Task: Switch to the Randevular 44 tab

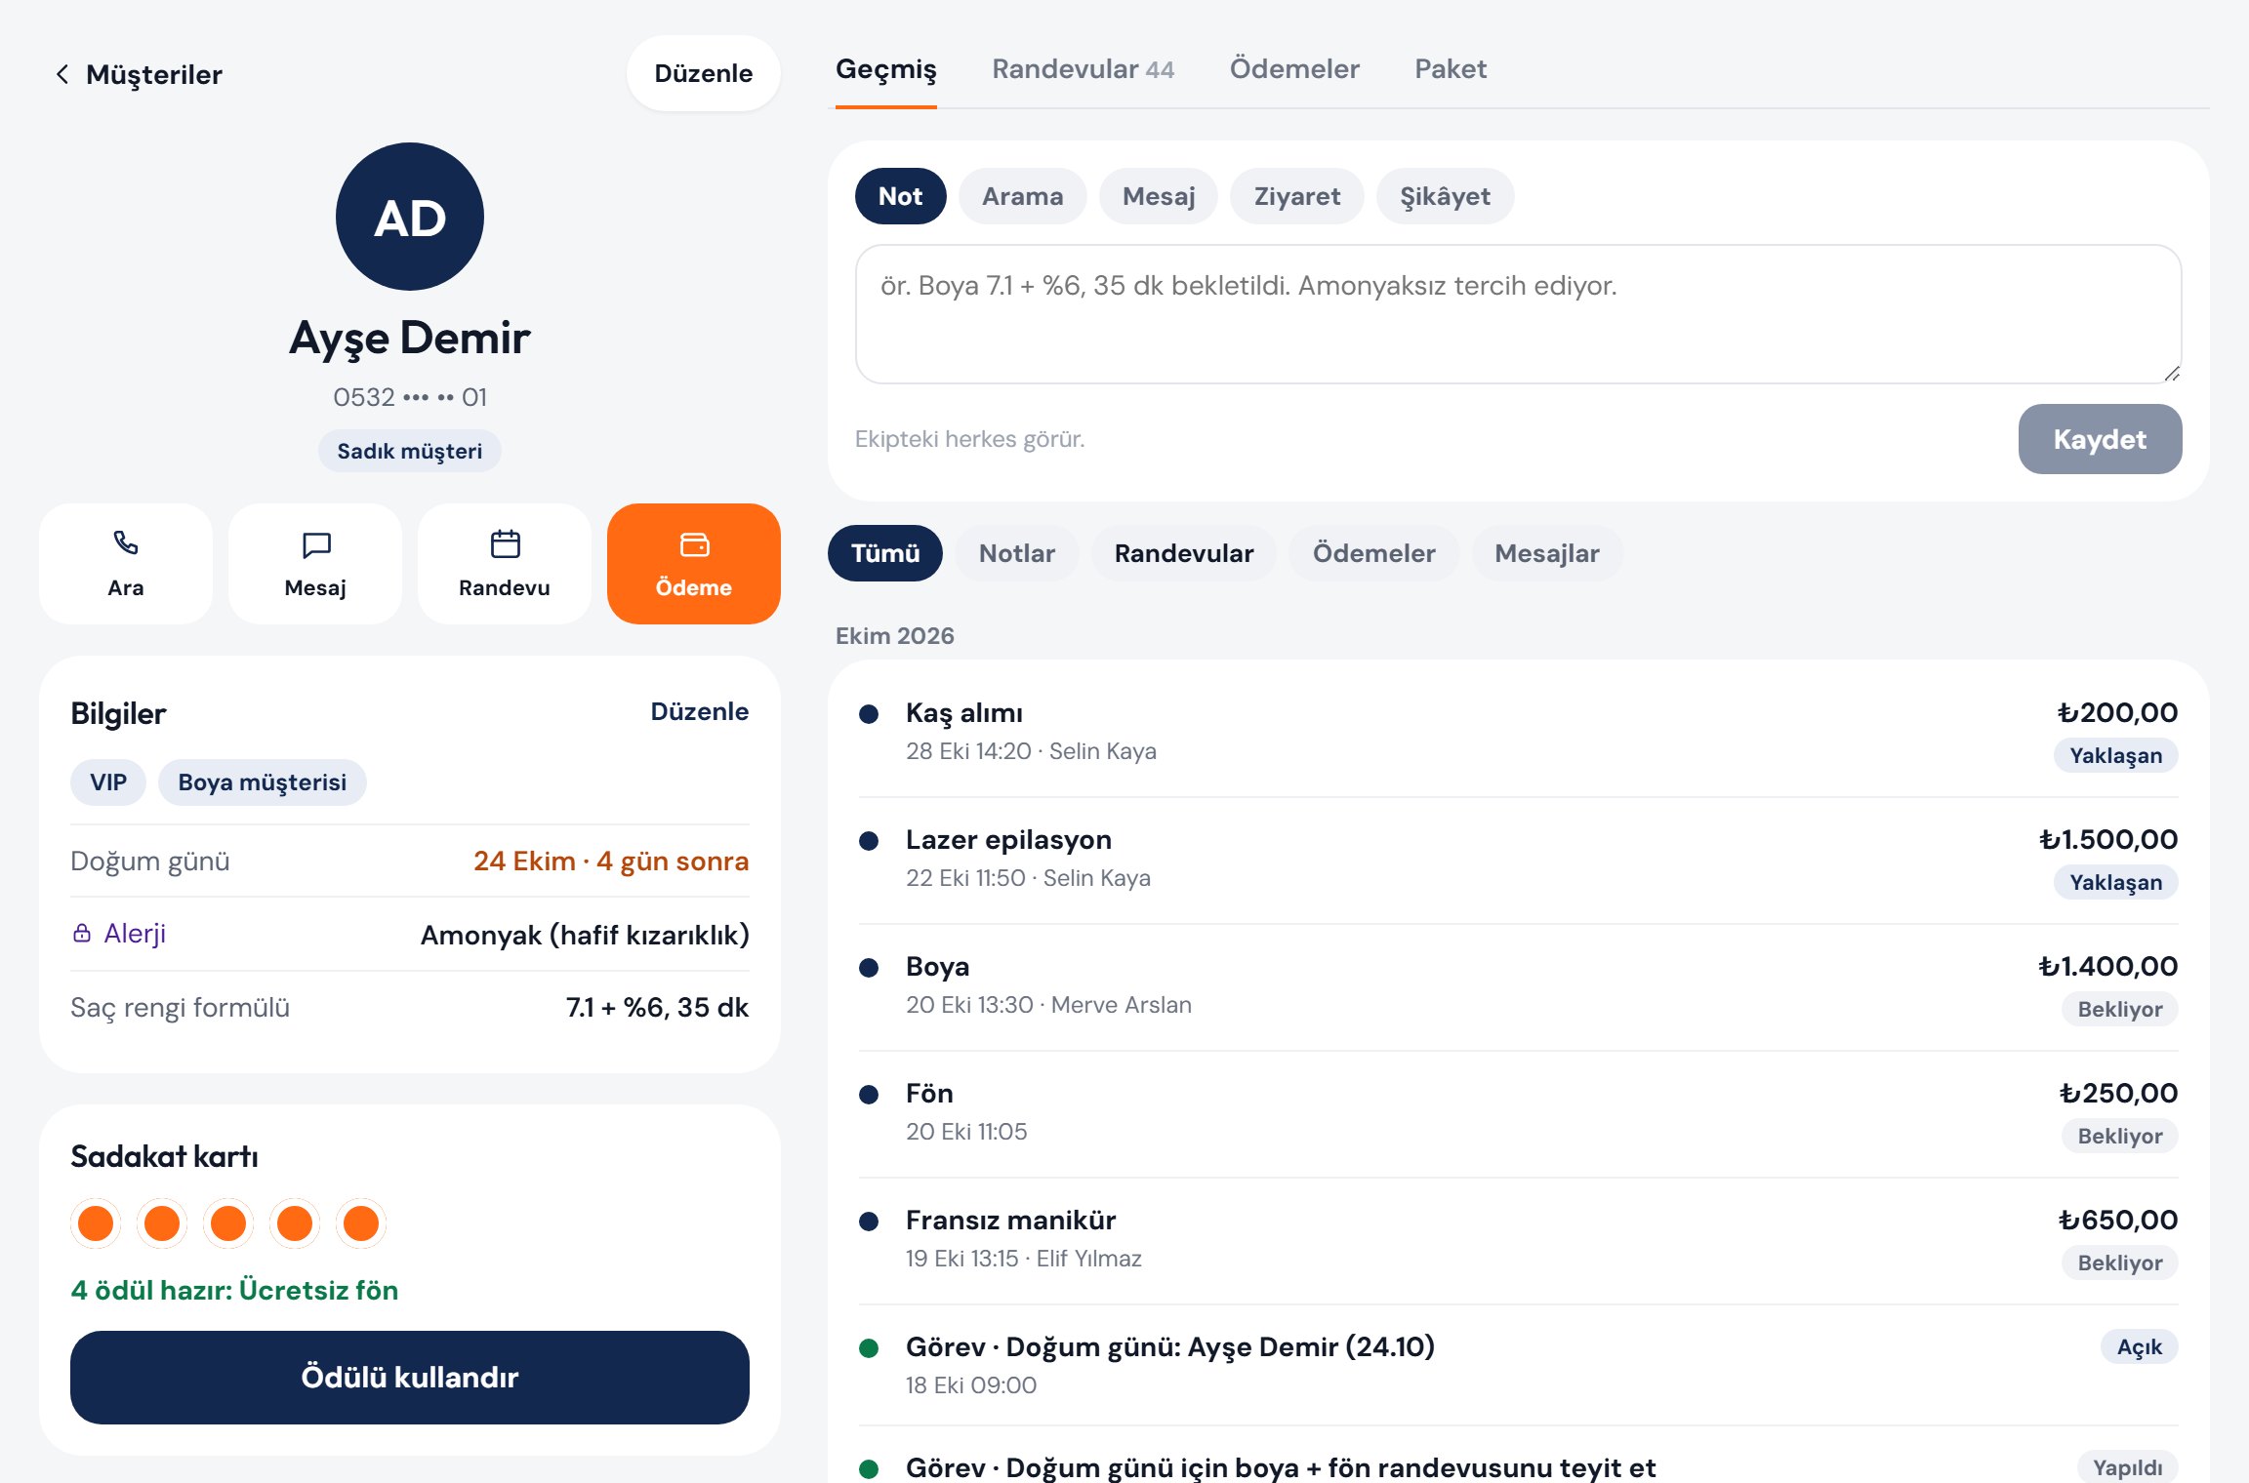Action: pos(1083,68)
